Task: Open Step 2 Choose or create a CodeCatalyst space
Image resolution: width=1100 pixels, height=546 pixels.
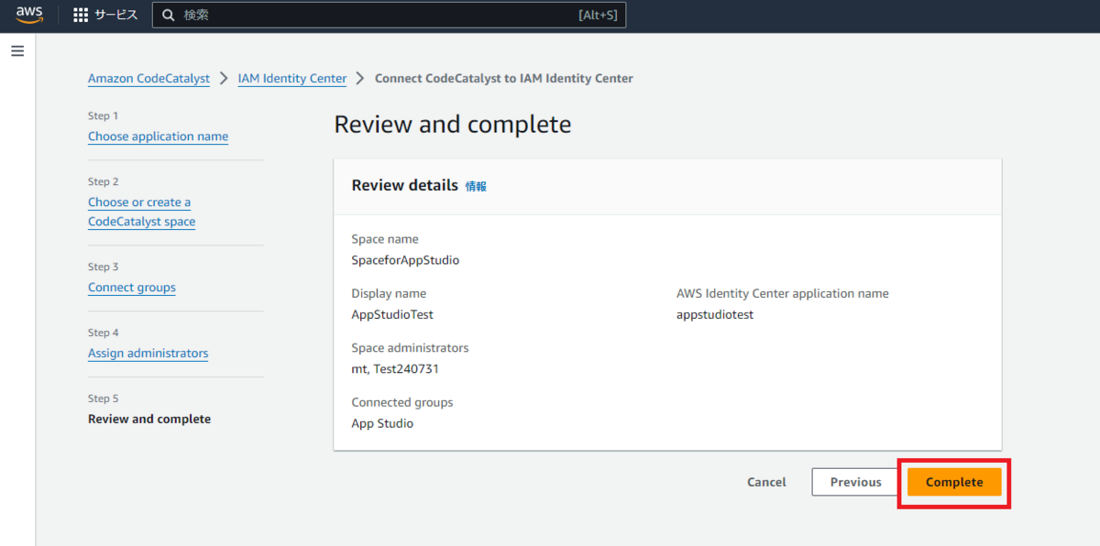Action: click(141, 212)
